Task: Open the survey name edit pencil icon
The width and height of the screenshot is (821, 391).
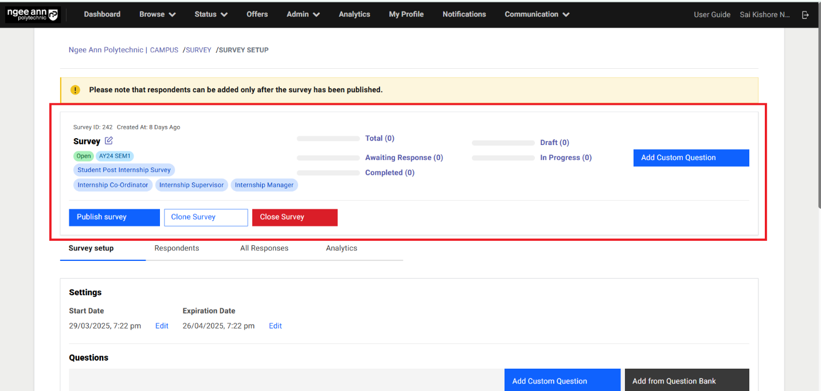Action: point(110,140)
